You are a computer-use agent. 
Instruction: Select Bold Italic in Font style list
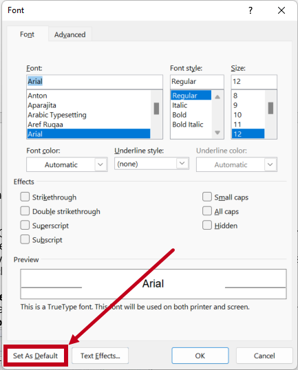(x=188, y=124)
